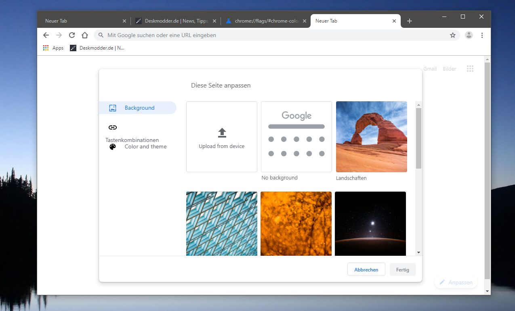The width and height of the screenshot is (515, 311).
Task: Click the Gmail link
Action: 430,69
